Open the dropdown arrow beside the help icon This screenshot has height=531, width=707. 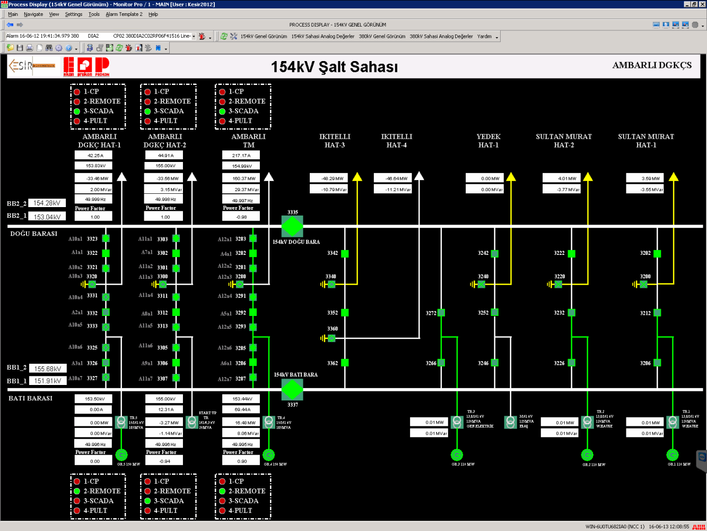(x=76, y=49)
